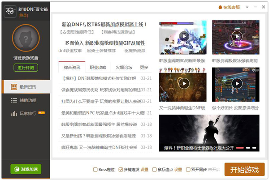Click the 开始游戏 start button
The height and width of the screenshot is (180, 269).
(x=244, y=170)
